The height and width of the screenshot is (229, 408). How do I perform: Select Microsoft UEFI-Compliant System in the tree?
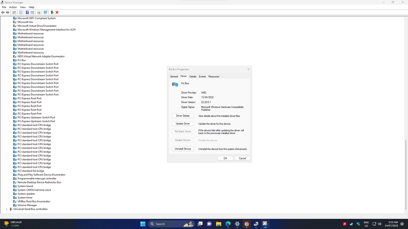click(x=36, y=18)
